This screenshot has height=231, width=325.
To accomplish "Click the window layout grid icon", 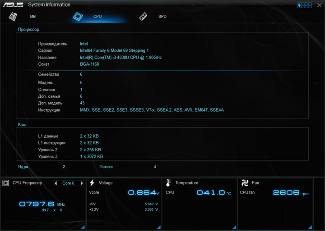I will [304, 5].
